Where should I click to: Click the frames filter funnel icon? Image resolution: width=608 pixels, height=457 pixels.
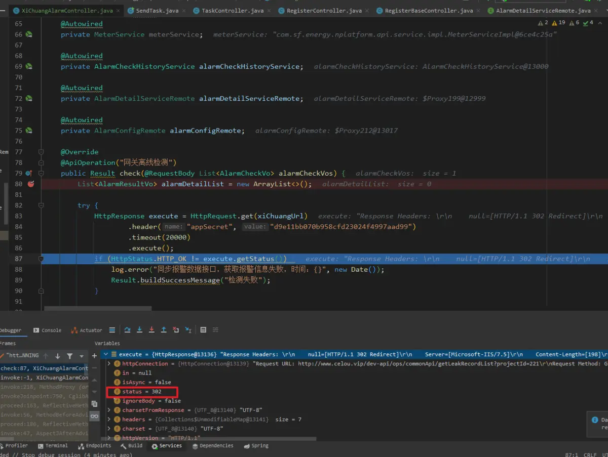click(69, 356)
